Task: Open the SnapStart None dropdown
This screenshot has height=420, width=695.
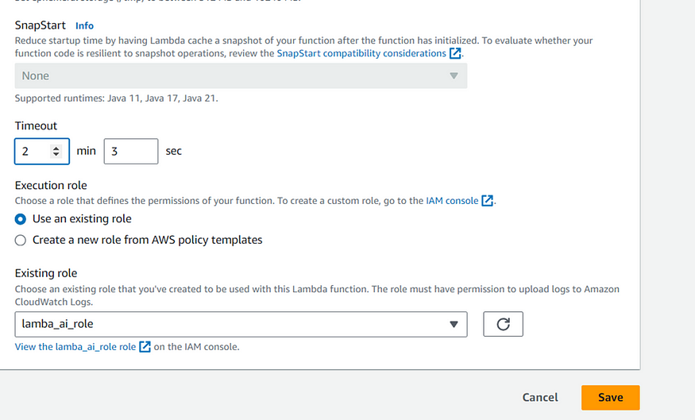Action: (241, 75)
